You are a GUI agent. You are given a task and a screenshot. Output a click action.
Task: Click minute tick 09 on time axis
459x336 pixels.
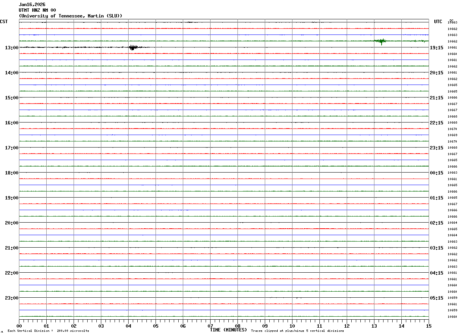point(265,326)
